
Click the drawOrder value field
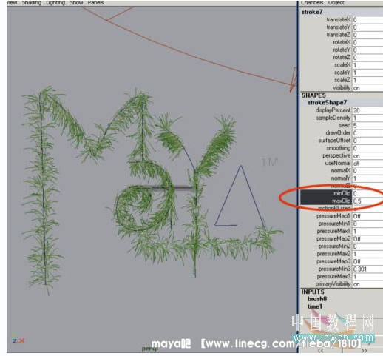pyautogui.click(x=367, y=133)
